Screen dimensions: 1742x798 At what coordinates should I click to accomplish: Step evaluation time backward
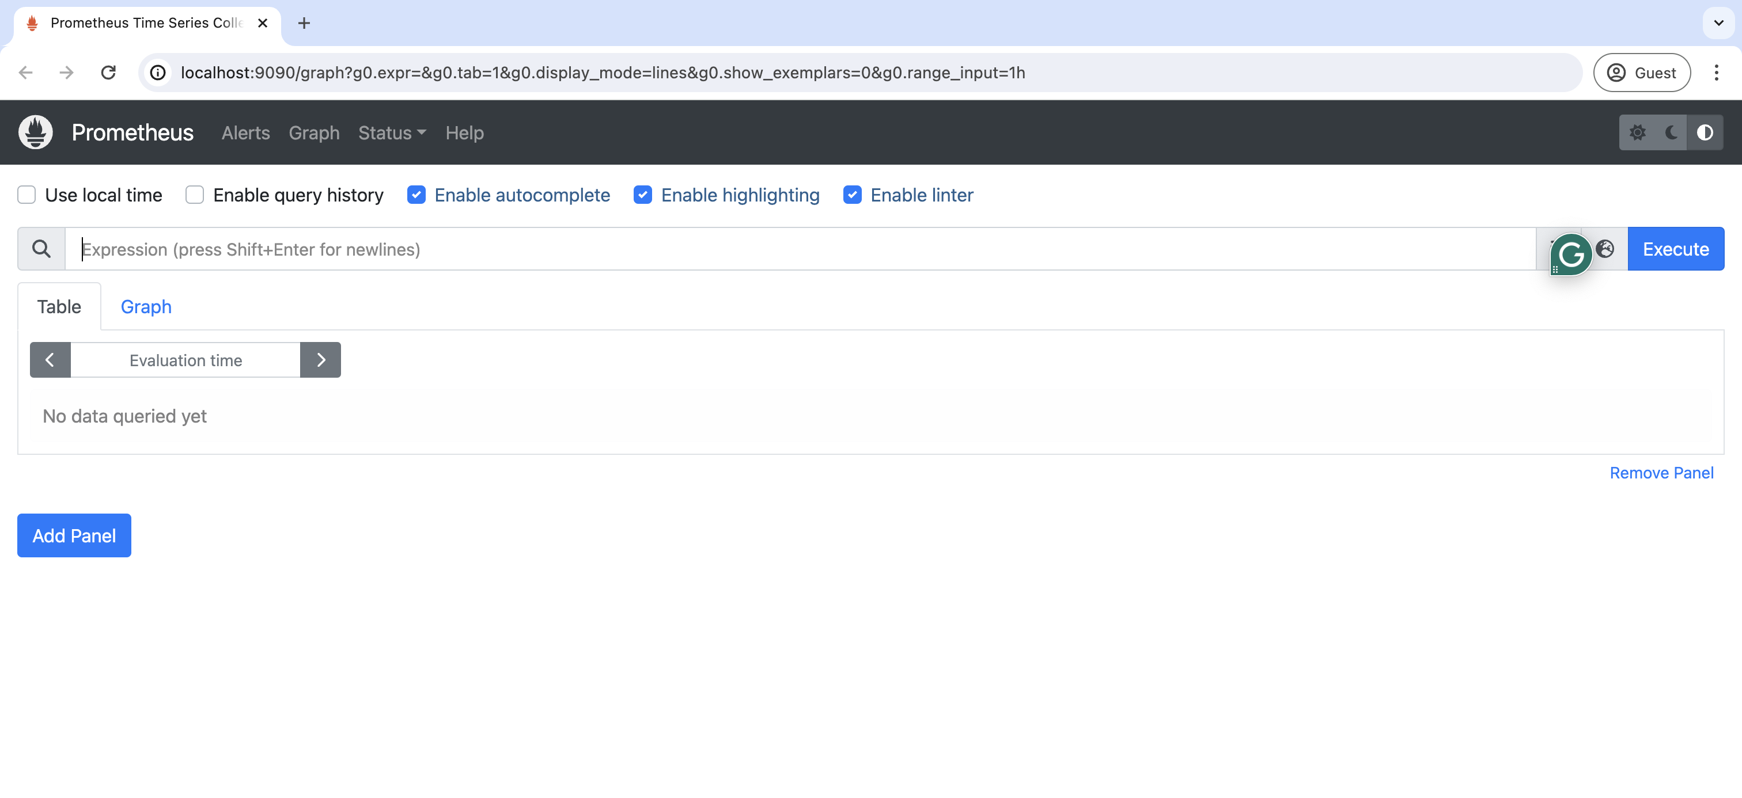point(50,359)
